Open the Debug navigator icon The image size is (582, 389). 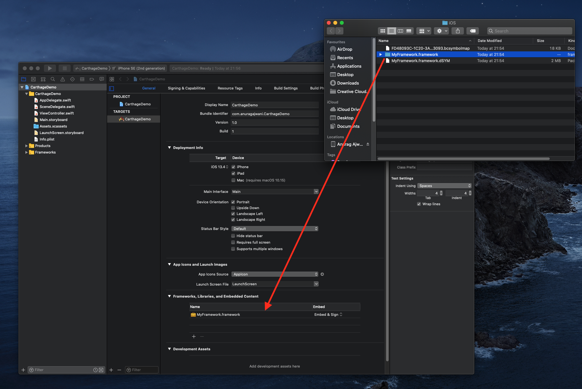(x=82, y=79)
